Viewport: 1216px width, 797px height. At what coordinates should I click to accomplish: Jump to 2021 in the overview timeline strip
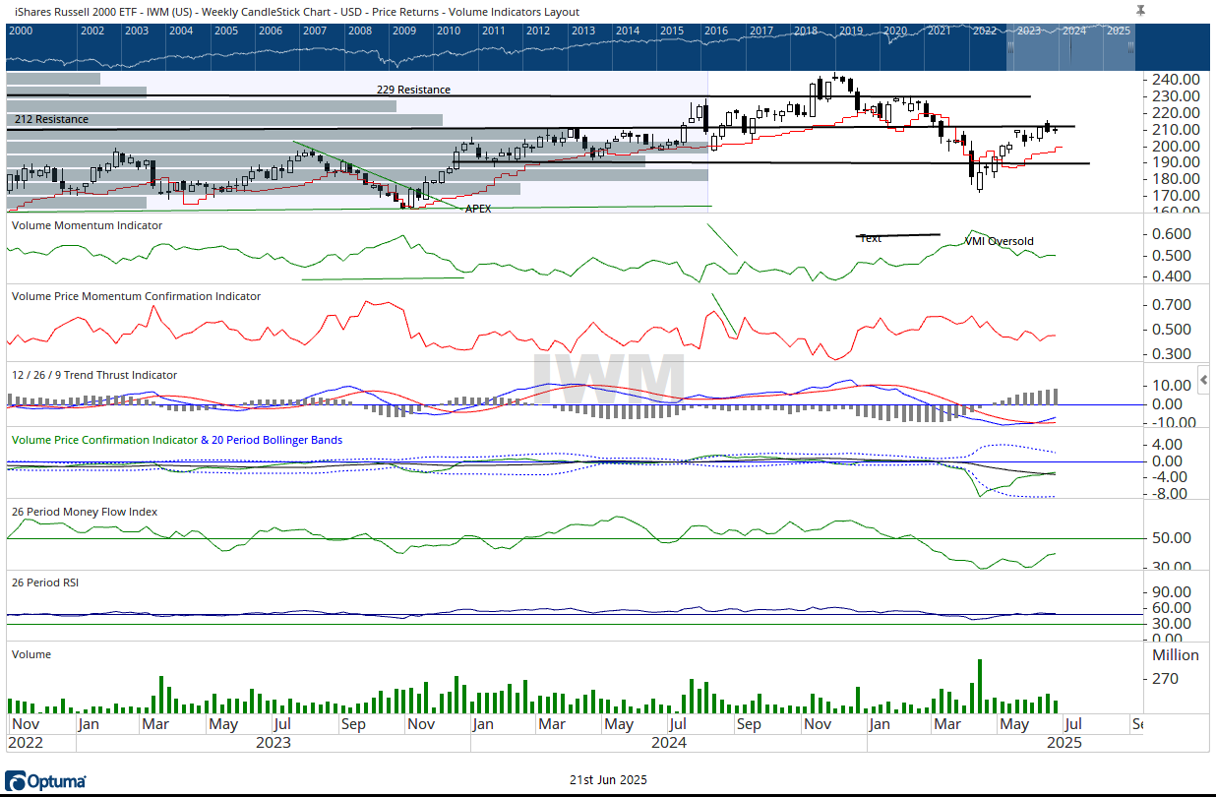[x=940, y=31]
